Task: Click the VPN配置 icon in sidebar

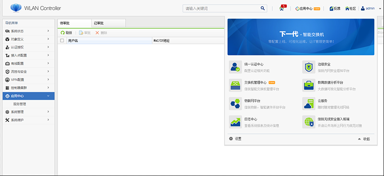Action: tap(7, 80)
